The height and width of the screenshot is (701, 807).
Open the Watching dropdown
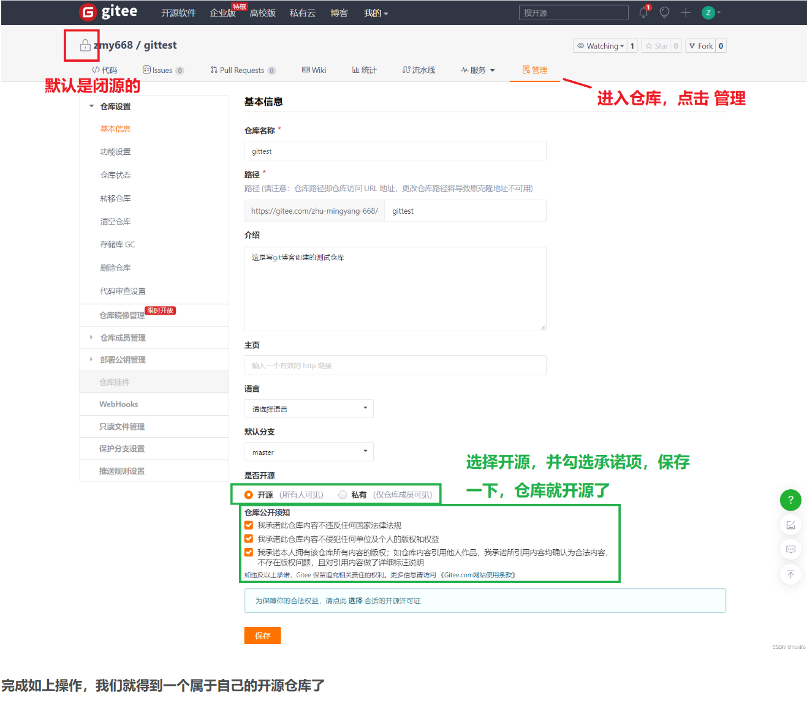600,46
